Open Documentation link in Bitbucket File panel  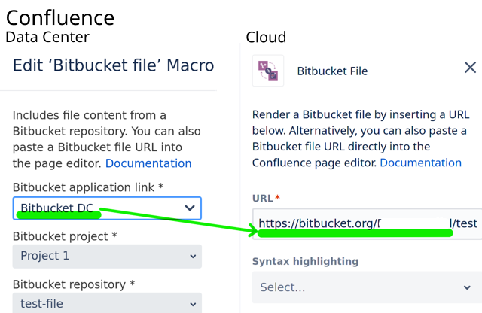point(420,163)
